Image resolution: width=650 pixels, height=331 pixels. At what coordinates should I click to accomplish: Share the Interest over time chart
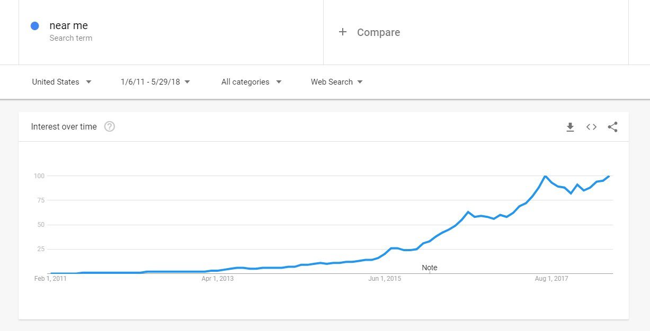(612, 127)
